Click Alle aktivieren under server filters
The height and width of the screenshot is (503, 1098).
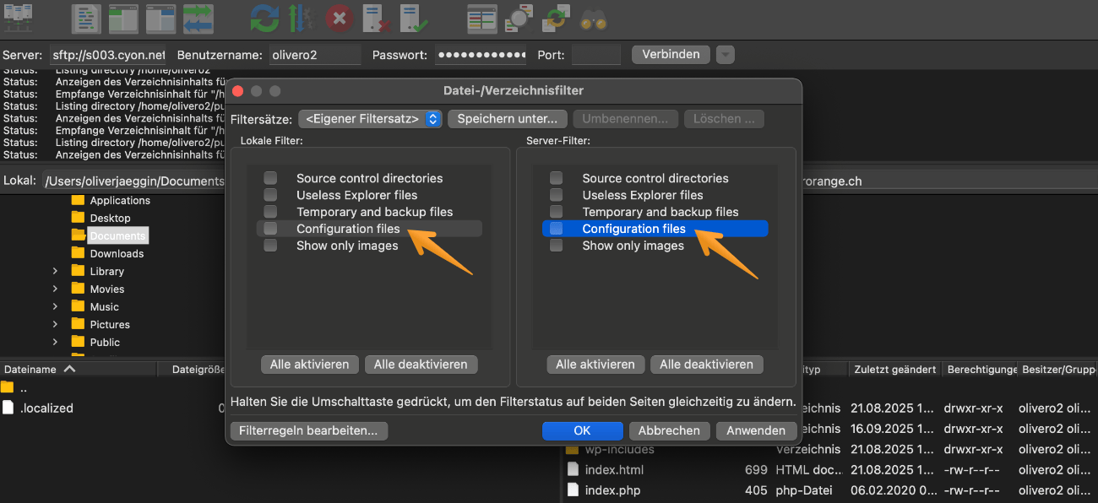[595, 365]
